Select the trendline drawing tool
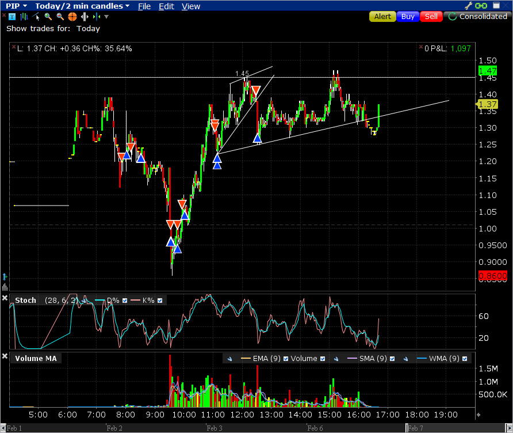Image resolution: width=513 pixels, height=433 pixels. pyautogui.click(x=36, y=17)
